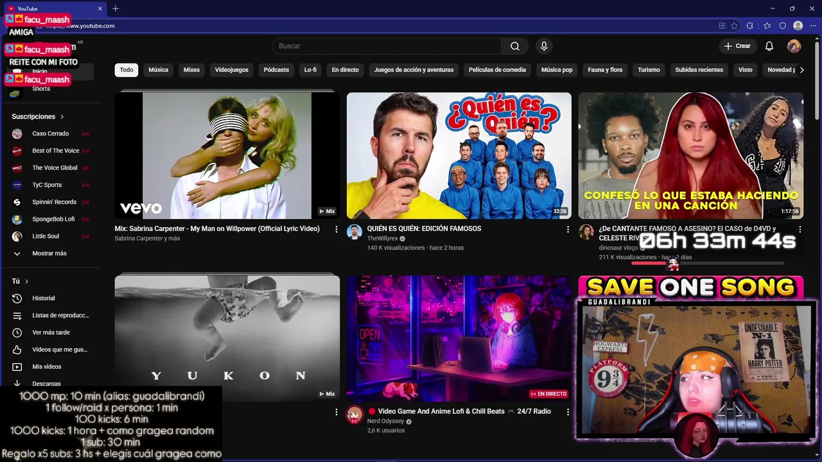Show more category chips with right arrow
The image size is (822, 462).
801,70
